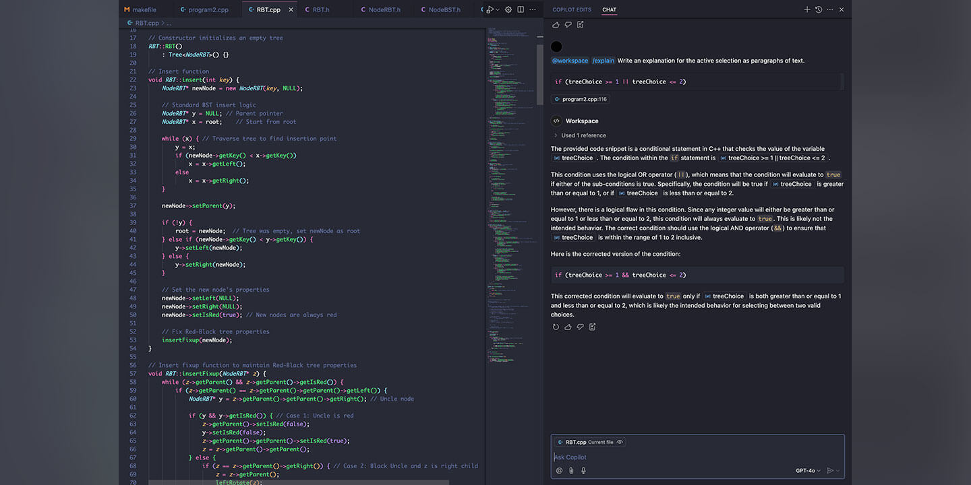
Task: Click the send message arrow icon
Action: tap(830, 471)
